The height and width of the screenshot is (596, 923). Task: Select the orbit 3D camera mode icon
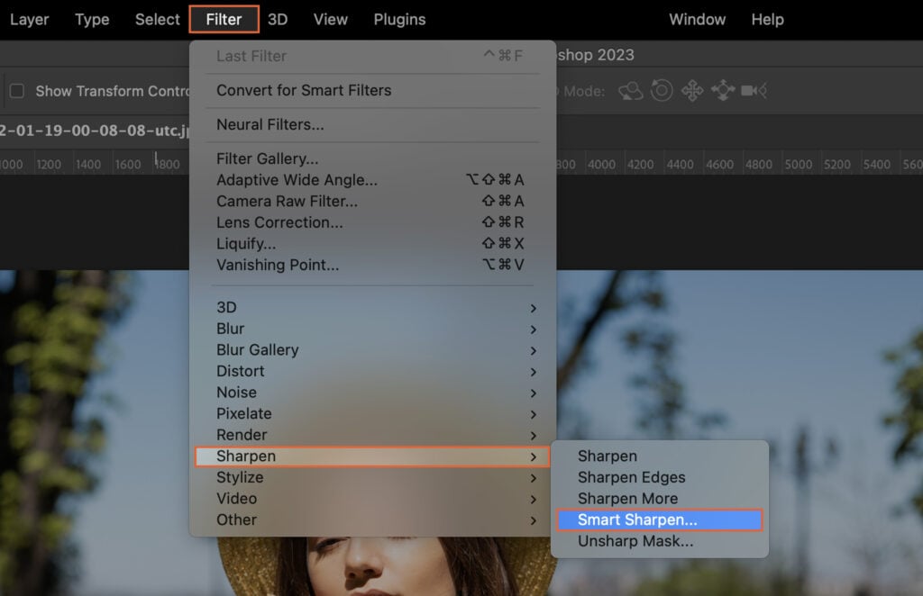click(630, 90)
